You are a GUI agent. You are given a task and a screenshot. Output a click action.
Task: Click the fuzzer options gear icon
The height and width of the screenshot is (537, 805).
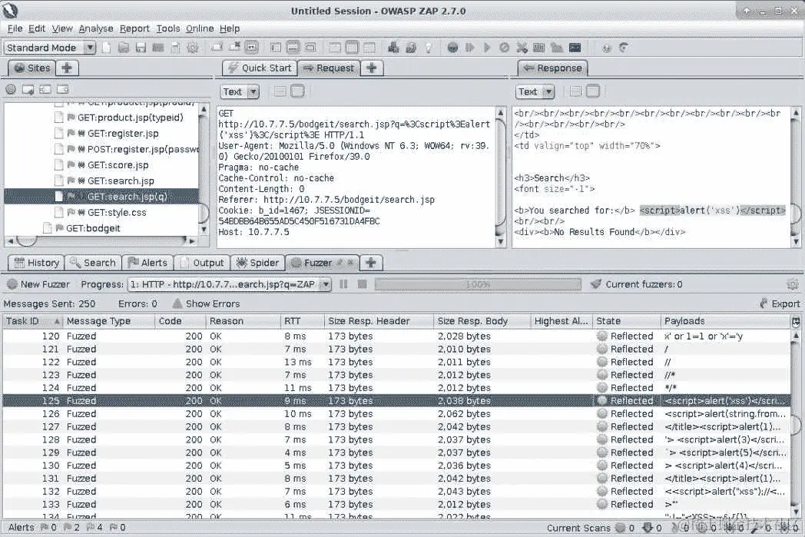(792, 284)
